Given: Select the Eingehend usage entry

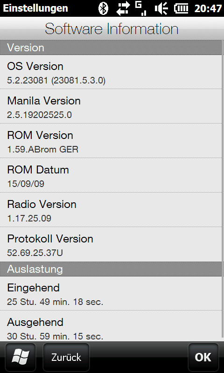Looking at the screenshot, I should (111, 293).
